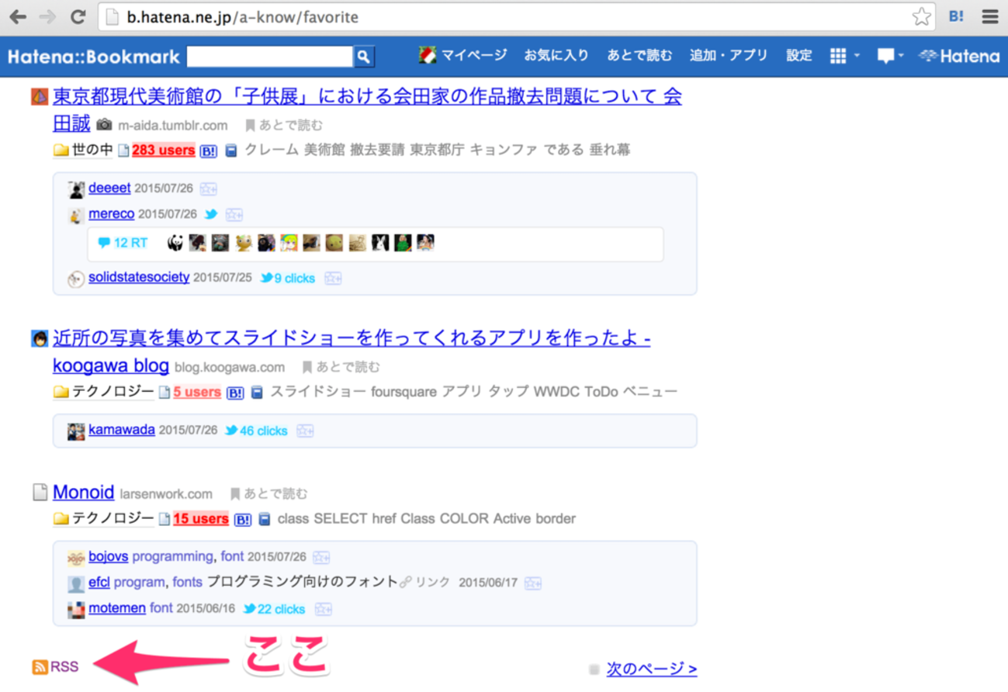Reload the page with refresh icon
The height and width of the screenshot is (692, 1008).
78,16
